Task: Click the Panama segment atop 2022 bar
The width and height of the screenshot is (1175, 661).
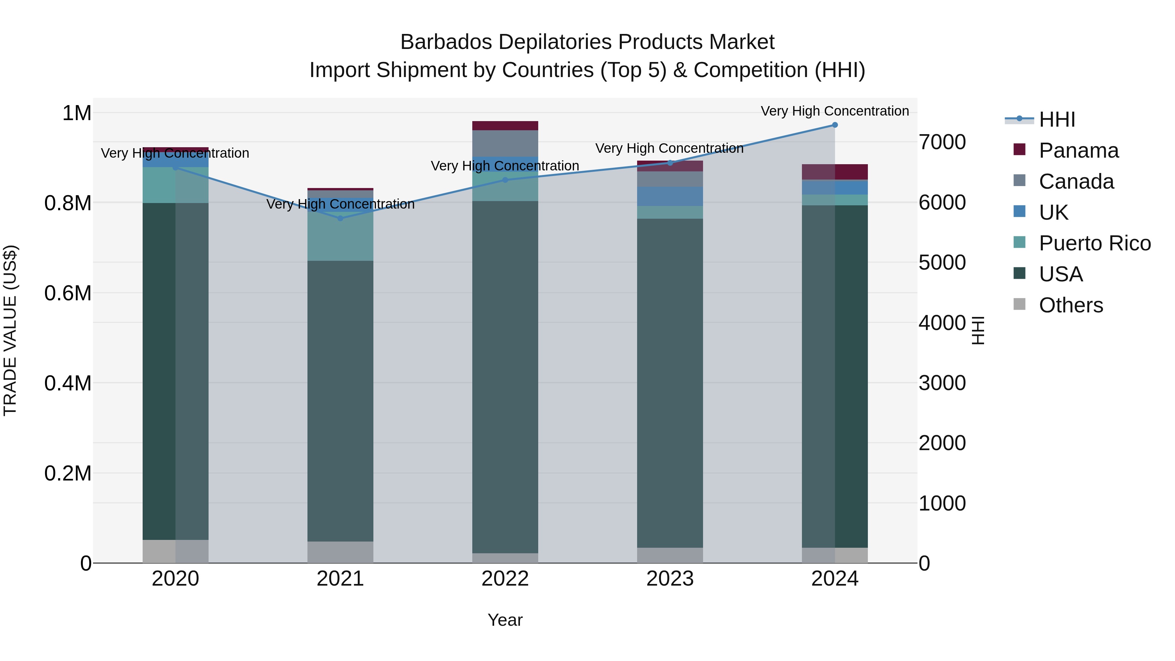Action: pyautogui.click(x=505, y=126)
